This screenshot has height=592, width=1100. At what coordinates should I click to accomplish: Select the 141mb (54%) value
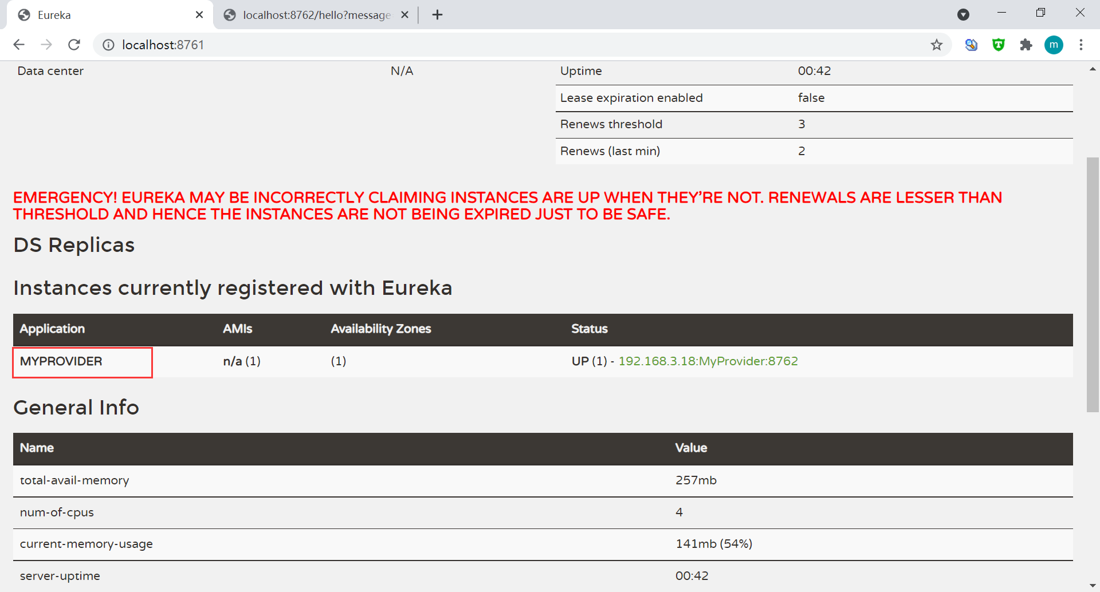714,544
